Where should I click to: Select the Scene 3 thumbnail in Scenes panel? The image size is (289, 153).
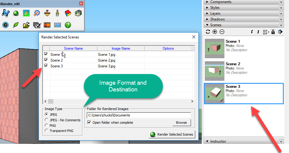click(x=215, y=93)
